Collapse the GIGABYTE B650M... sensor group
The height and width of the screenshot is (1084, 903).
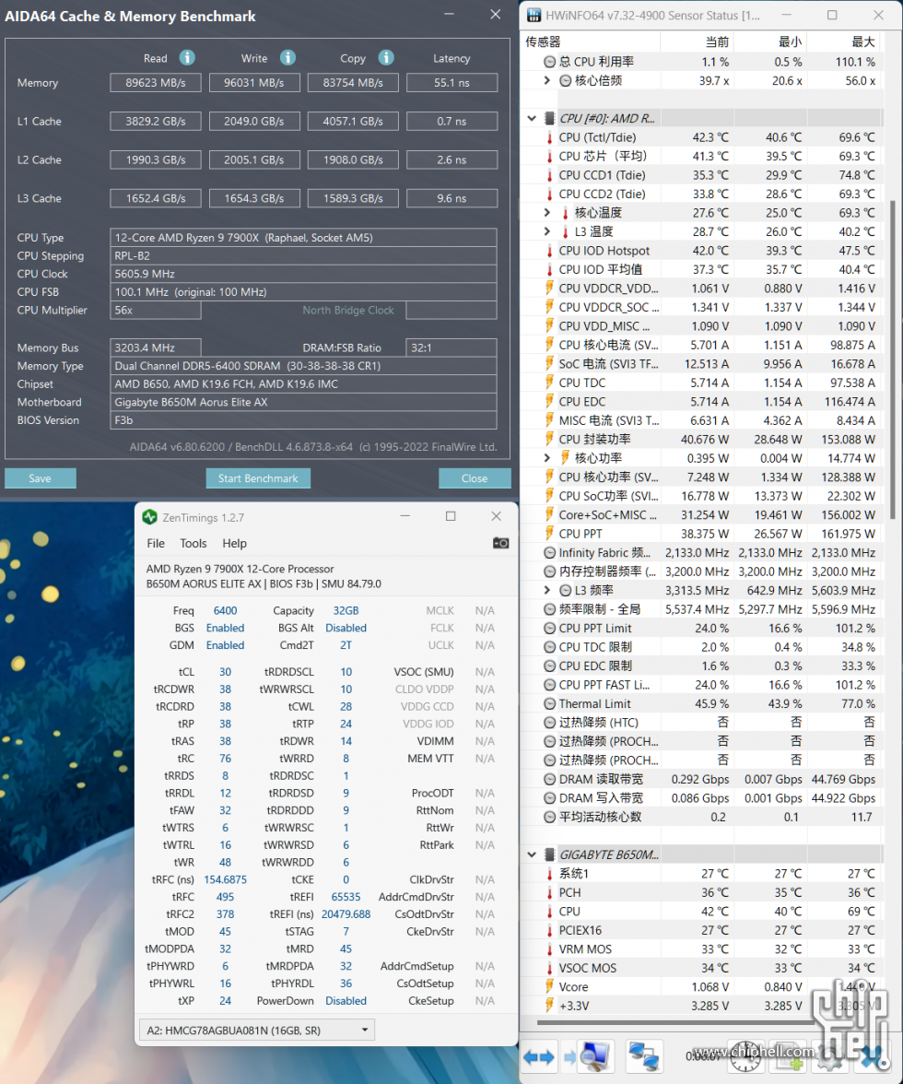532,854
